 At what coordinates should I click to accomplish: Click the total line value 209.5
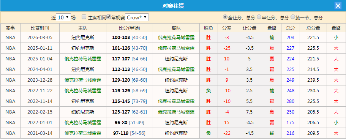pyautogui.click(x=313, y=133)
